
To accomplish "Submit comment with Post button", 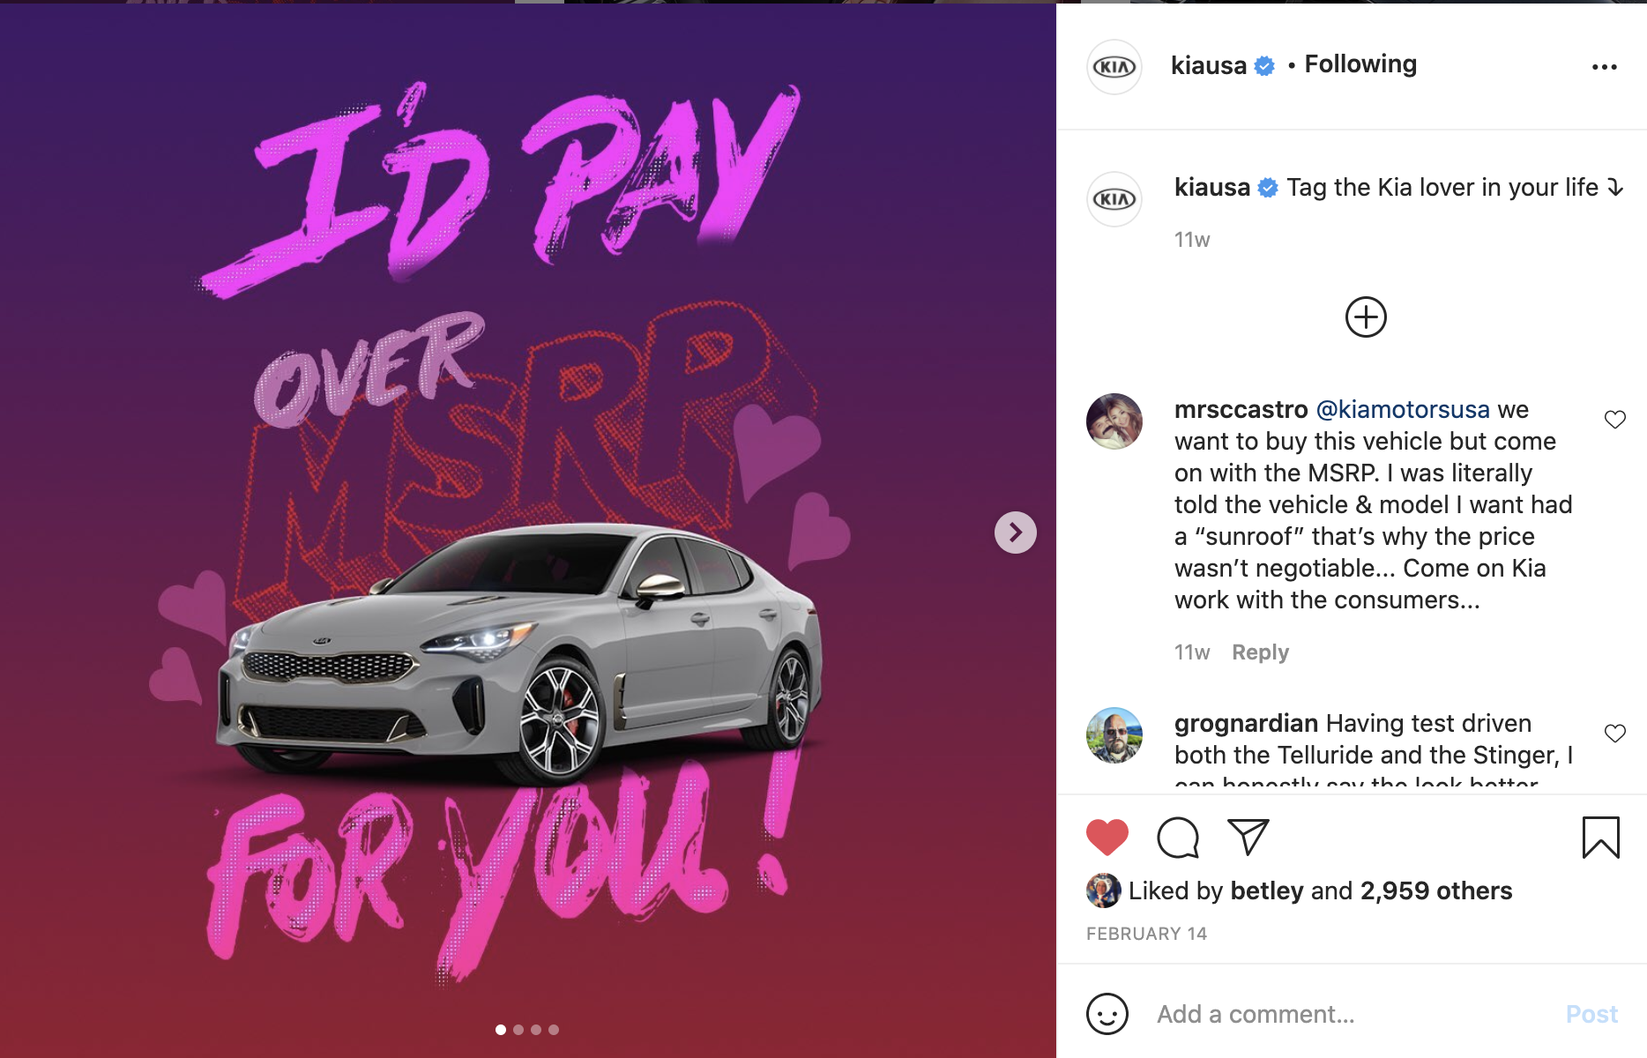I will (1591, 1014).
